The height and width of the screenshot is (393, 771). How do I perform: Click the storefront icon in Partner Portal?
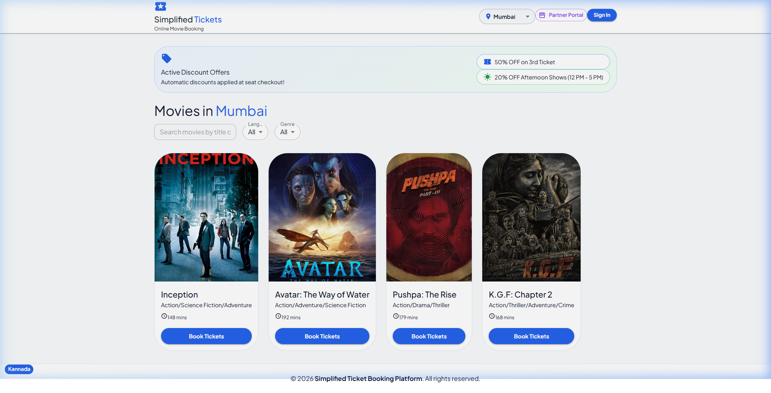[x=542, y=15]
